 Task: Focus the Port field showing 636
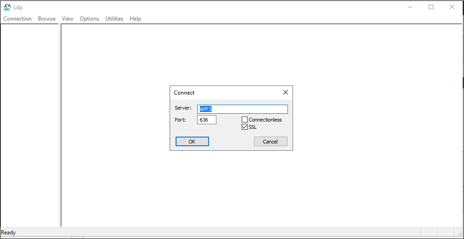coord(207,120)
